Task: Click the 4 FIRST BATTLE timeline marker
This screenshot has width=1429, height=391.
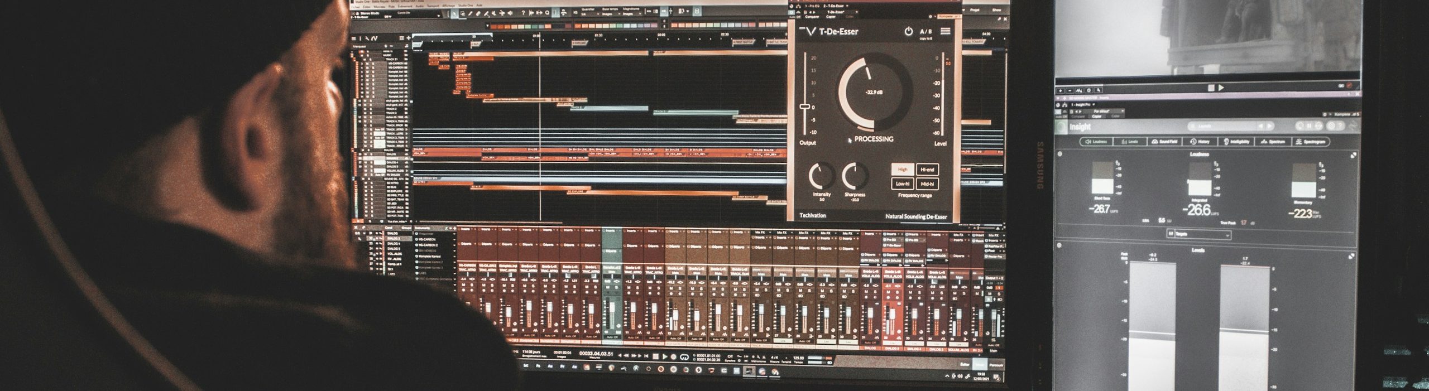Action: pos(744,42)
